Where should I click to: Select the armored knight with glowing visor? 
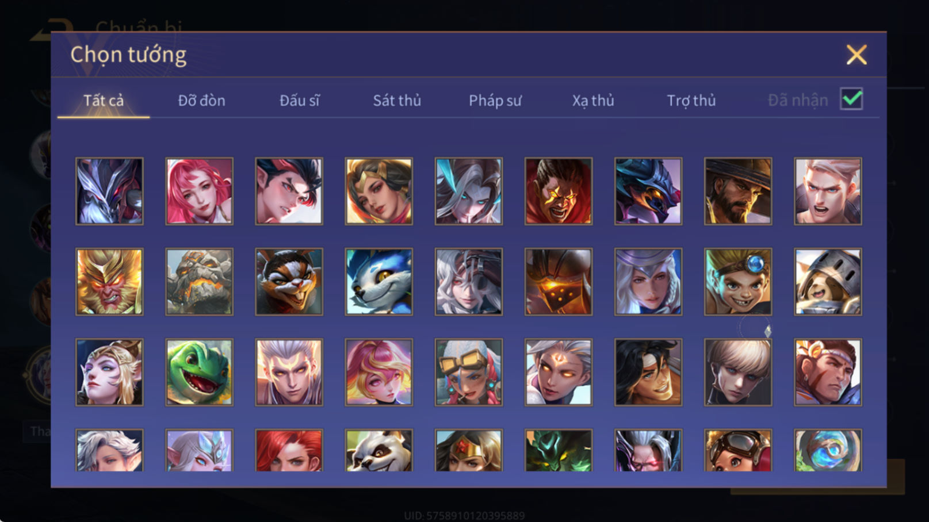coord(558,282)
